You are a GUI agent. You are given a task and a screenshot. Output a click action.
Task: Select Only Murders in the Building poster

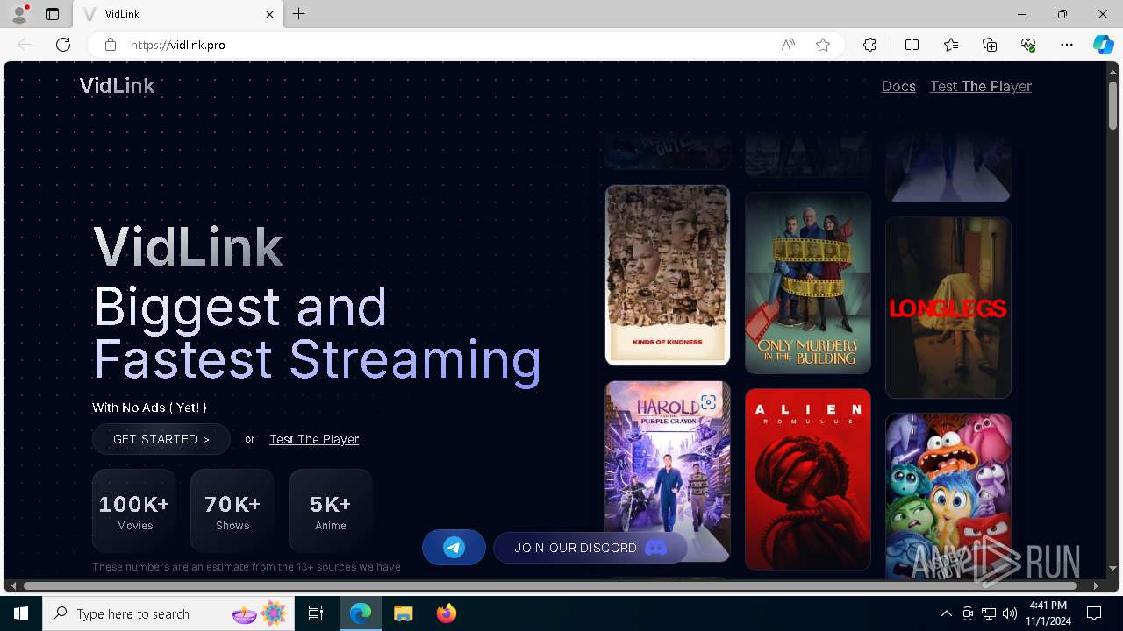tap(808, 283)
